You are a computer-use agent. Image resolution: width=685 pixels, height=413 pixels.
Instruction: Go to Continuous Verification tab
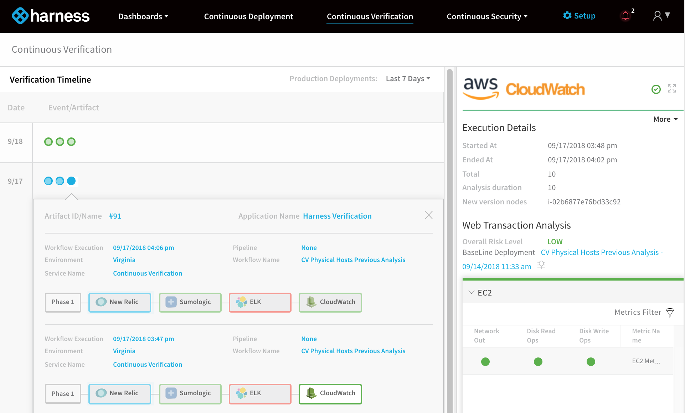pyautogui.click(x=370, y=16)
